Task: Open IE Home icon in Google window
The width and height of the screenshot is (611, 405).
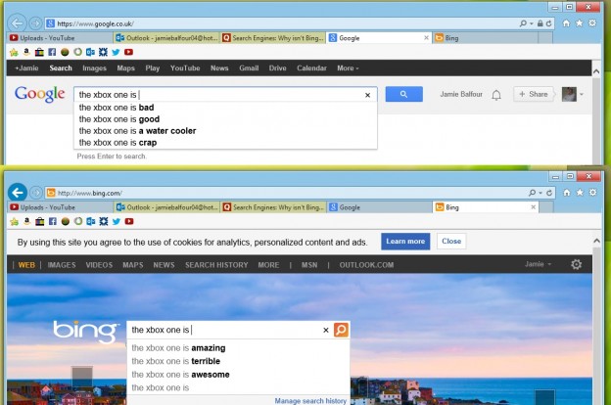Action: 566,22
